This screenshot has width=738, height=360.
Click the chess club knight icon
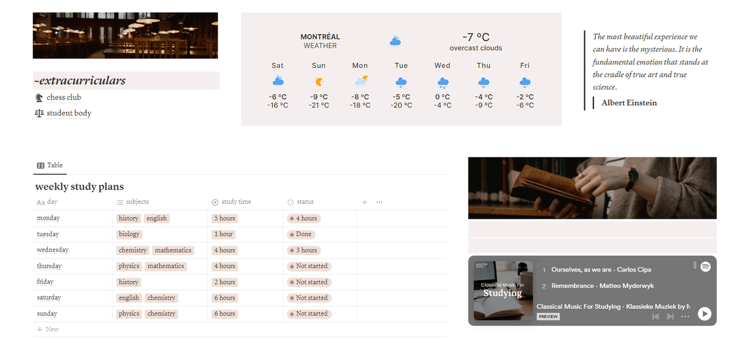coord(39,98)
